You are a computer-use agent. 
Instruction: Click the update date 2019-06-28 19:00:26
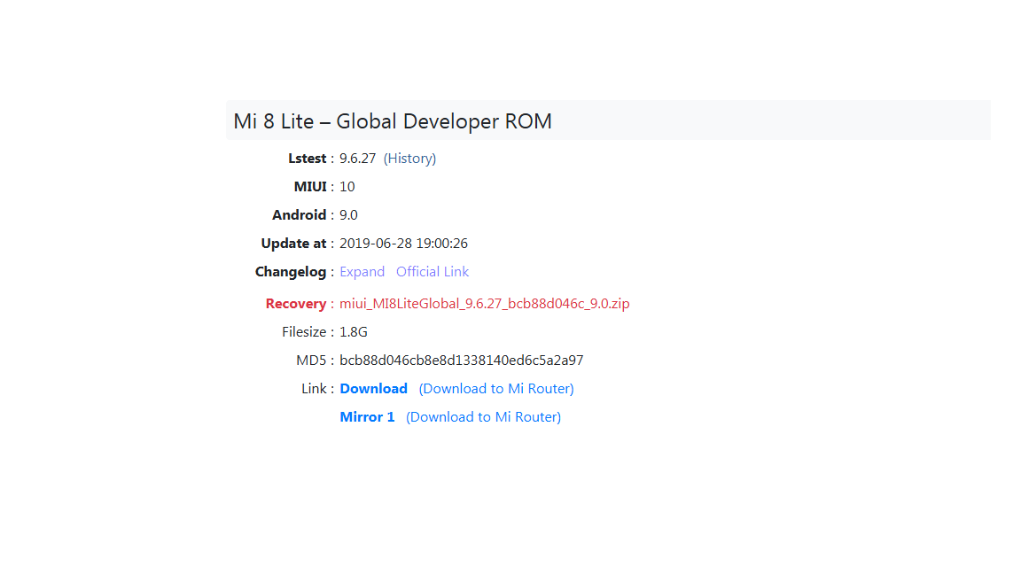coord(404,244)
